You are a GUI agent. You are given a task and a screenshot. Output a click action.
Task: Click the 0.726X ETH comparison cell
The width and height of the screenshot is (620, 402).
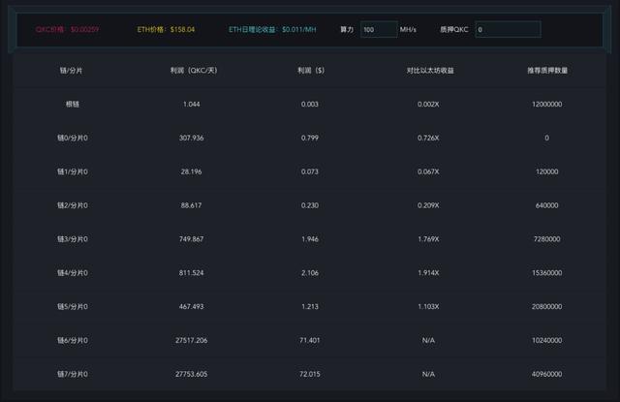click(x=428, y=138)
